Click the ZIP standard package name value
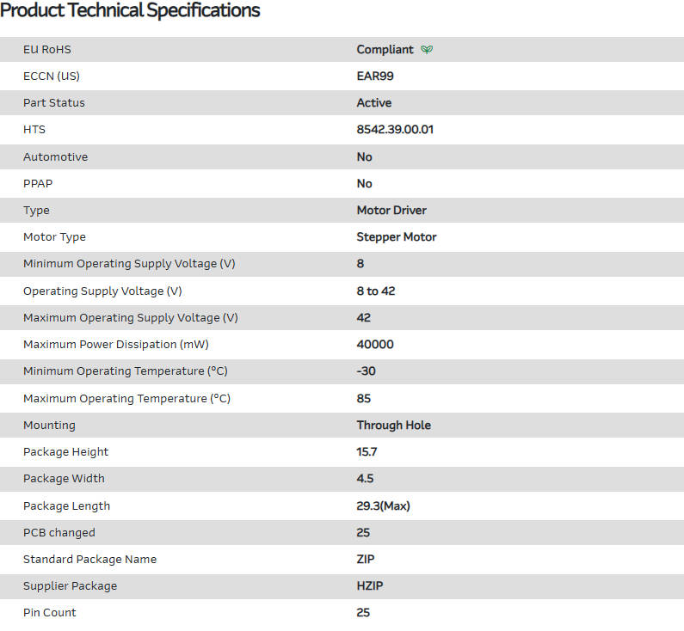The height and width of the screenshot is (631, 684). [366, 560]
